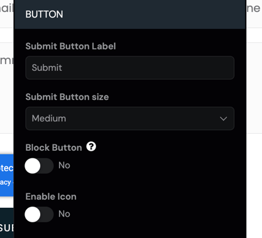Click the No label beside Enable Icon
The image size is (262, 238).
pyautogui.click(x=64, y=214)
